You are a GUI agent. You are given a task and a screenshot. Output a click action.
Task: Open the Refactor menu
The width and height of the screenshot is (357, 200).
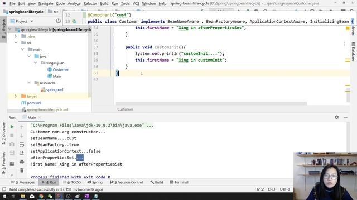pyautogui.click(x=90, y=3)
